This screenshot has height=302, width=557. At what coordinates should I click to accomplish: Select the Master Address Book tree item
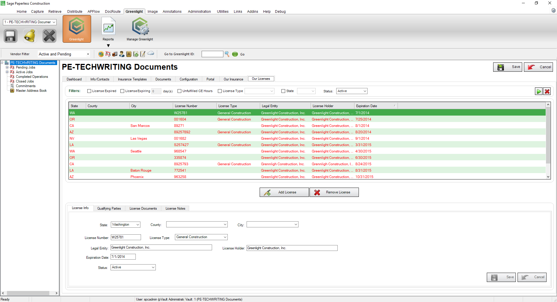(31, 91)
